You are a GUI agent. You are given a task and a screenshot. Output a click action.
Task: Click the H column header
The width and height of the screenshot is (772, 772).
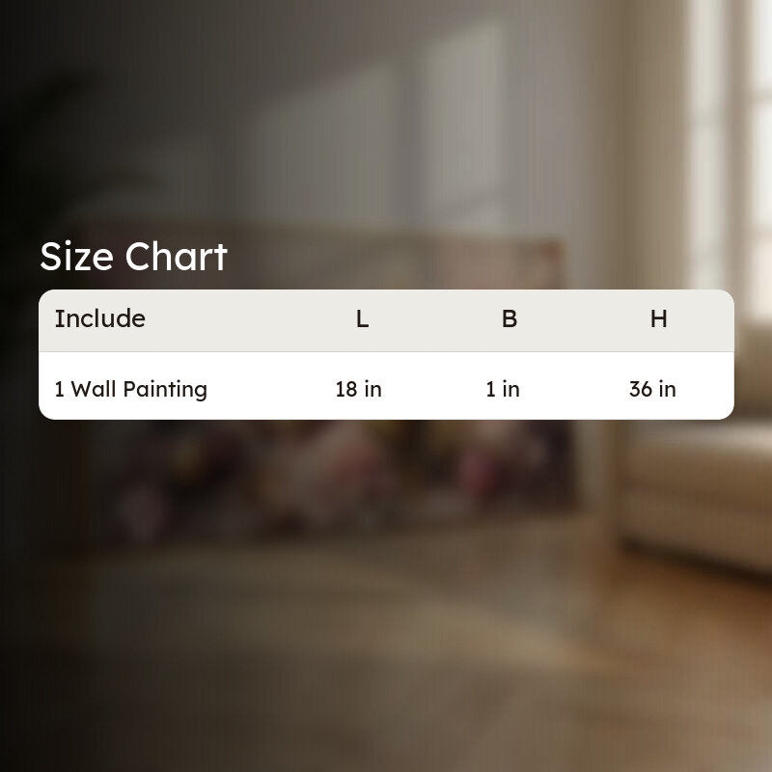[659, 319]
